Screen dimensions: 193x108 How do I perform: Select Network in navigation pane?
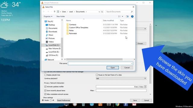pos(49,60)
